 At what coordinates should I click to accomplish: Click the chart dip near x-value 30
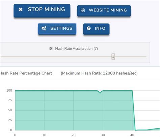pyautogui.click(x=100, y=92)
